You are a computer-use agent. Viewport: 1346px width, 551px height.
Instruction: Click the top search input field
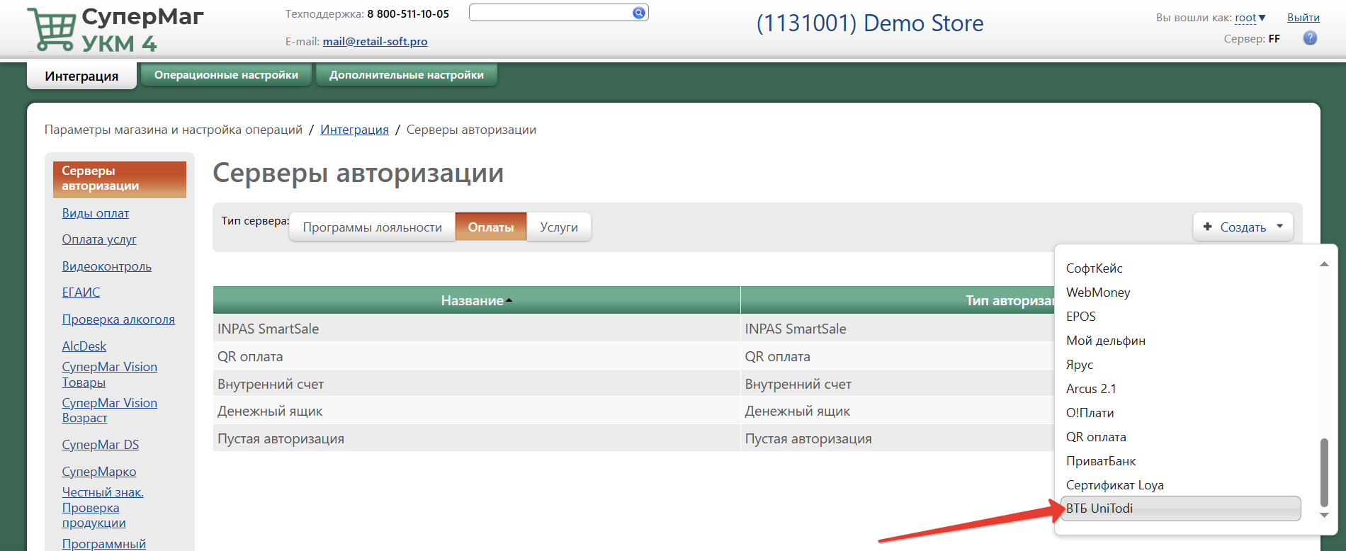point(550,13)
